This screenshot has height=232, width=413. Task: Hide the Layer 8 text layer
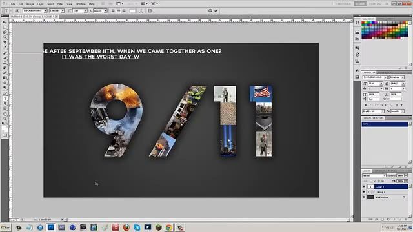(x=364, y=186)
